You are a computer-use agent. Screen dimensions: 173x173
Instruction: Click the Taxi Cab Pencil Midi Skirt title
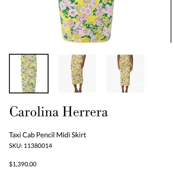click(x=47, y=135)
